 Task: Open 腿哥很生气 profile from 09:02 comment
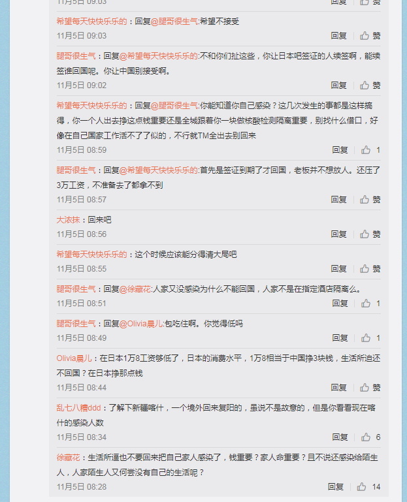click(x=76, y=56)
